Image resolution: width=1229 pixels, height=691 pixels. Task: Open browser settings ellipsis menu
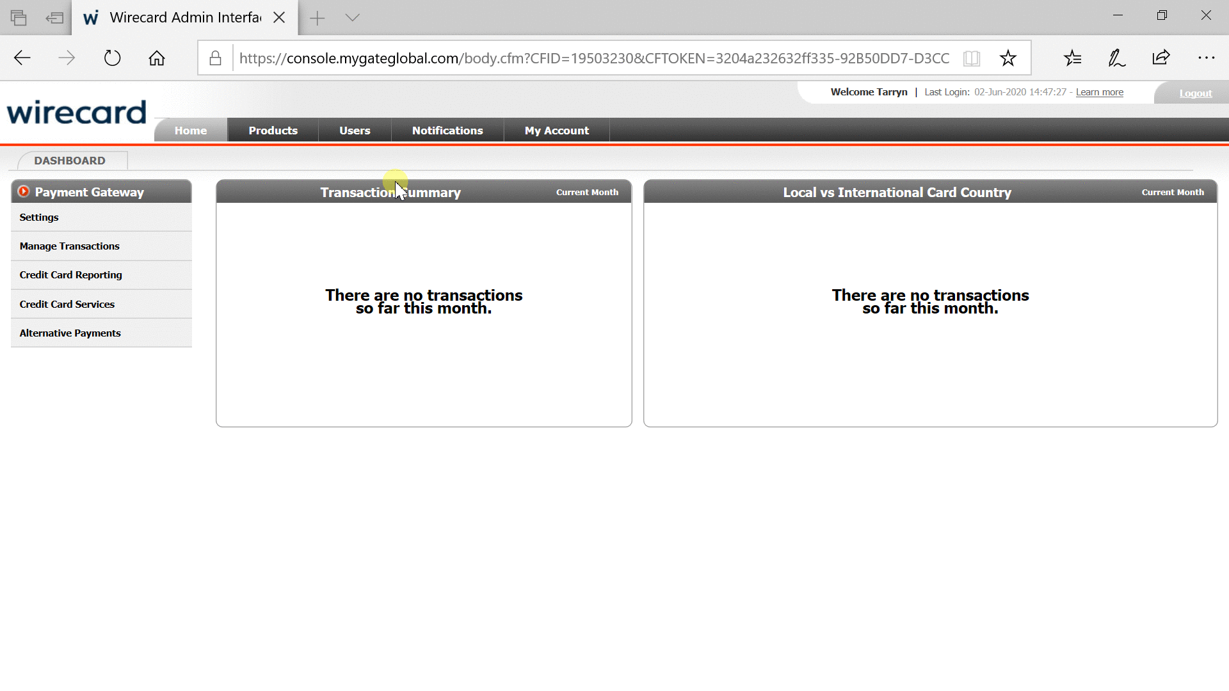(x=1206, y=58)
